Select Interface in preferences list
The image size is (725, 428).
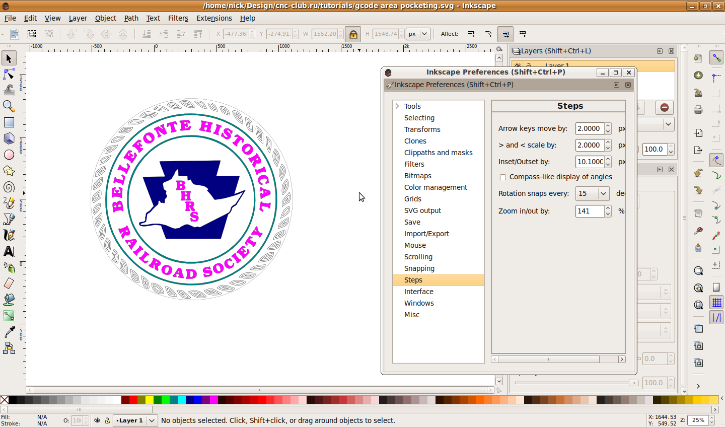pyautogui.click(x=439, y=292)
